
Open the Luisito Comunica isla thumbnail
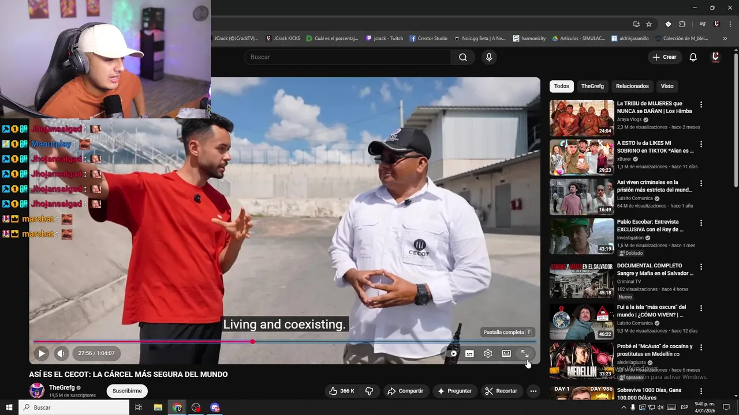(x=581, y=322)
